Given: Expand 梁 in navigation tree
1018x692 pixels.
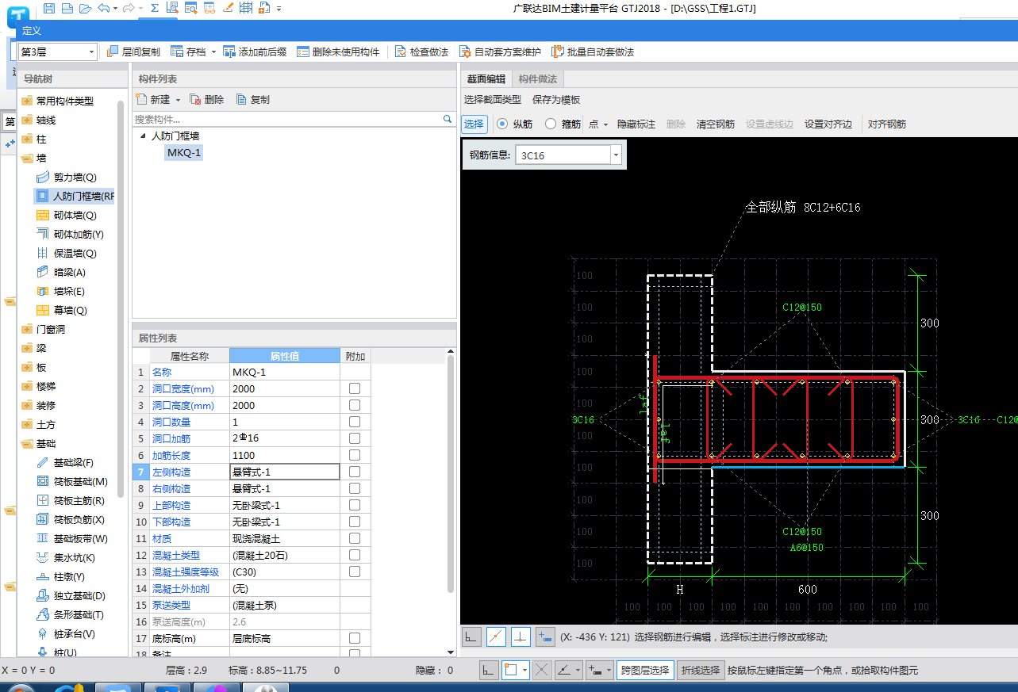Looking at the screenshot, I should click(x=27, y=348).
